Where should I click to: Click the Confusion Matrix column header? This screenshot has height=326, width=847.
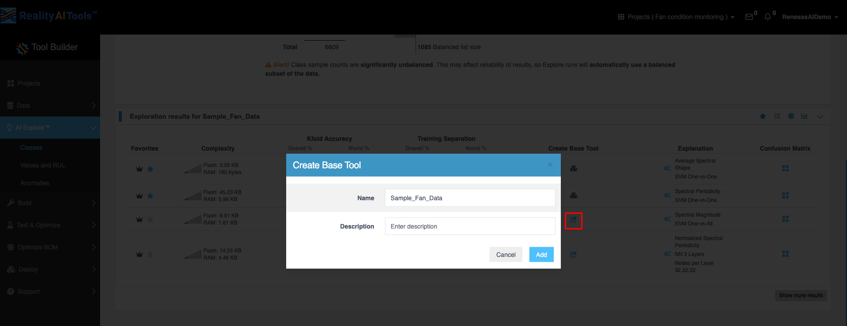pyautogui.click(x=785, y=148)
